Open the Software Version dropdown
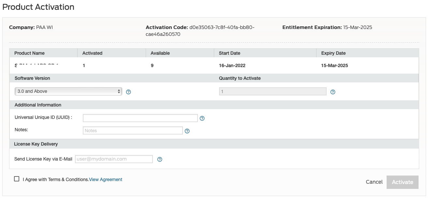Viewport: 428px width, 198px height. 68,91
